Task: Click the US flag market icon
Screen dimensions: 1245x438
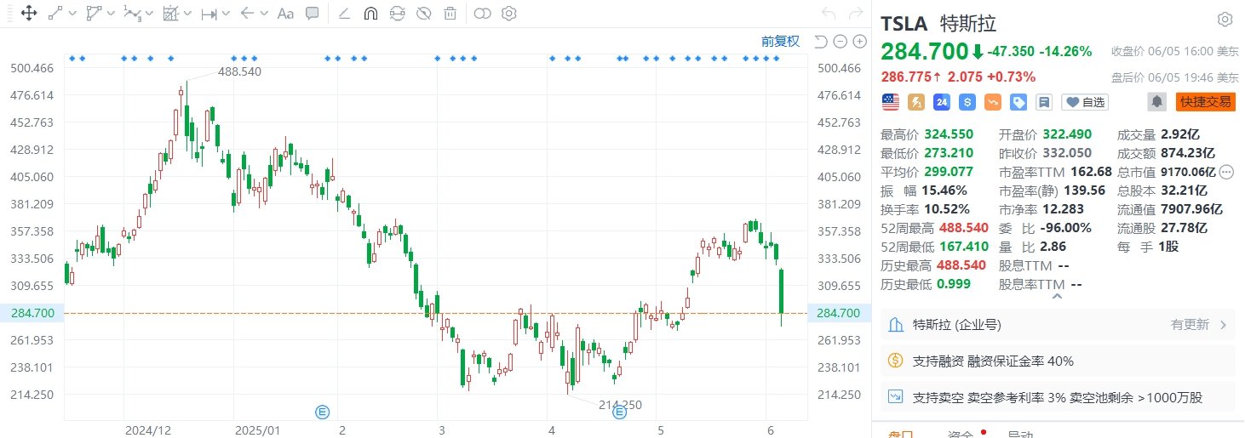Action: tap(890, 102)
